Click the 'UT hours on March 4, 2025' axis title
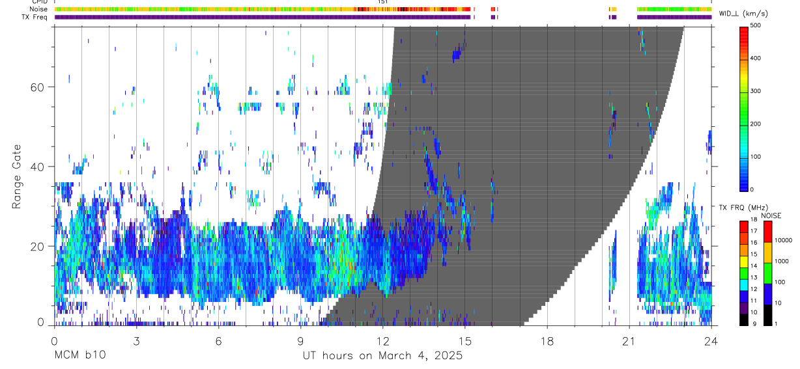Image resolution: width=800 pixels, height=369 pixels. [382, 356]
